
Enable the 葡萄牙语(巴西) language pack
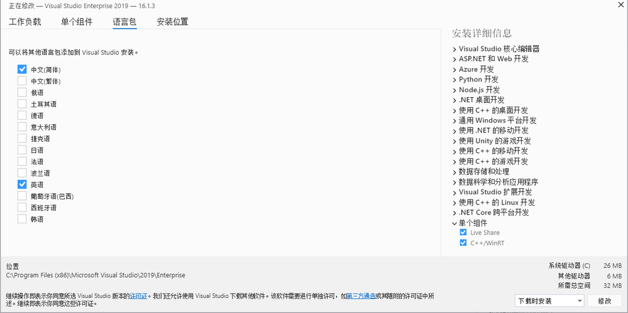pyautogui.click(x=22, y=197)
